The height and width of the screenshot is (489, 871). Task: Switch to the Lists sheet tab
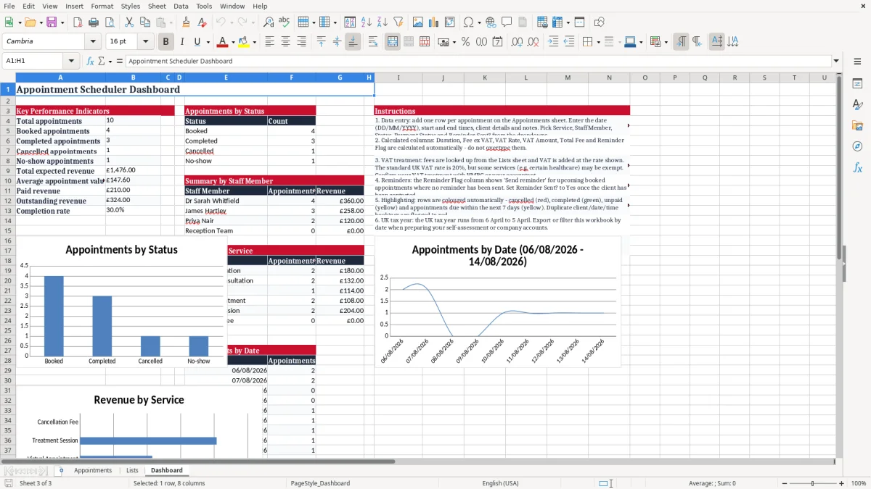click(132, 470)
